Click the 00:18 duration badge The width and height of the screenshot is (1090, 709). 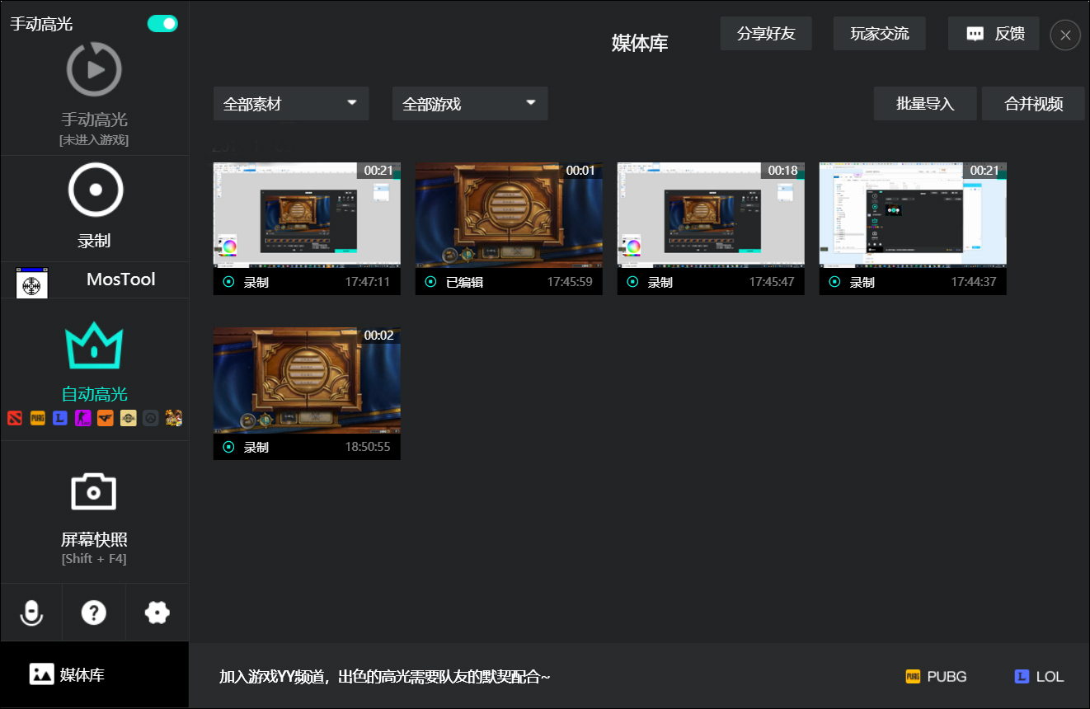click(x=782, y=170)
